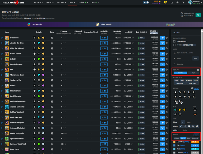Click Epic color swatch
The width and height of the screenshot is (203, 154).
point(174,145)
